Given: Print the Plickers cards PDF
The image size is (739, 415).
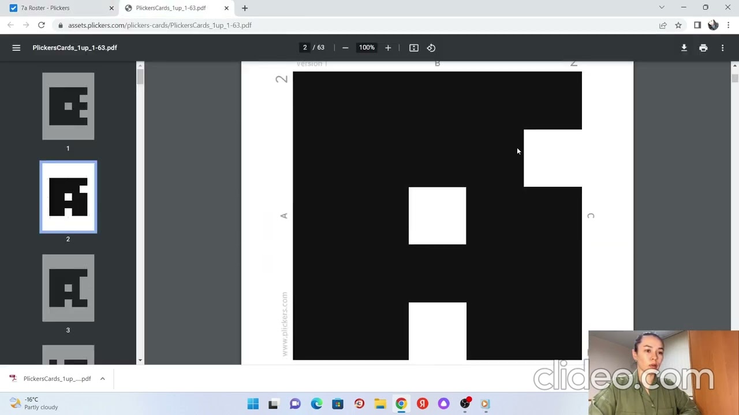Looking at the screenshot, I should 703,48.
